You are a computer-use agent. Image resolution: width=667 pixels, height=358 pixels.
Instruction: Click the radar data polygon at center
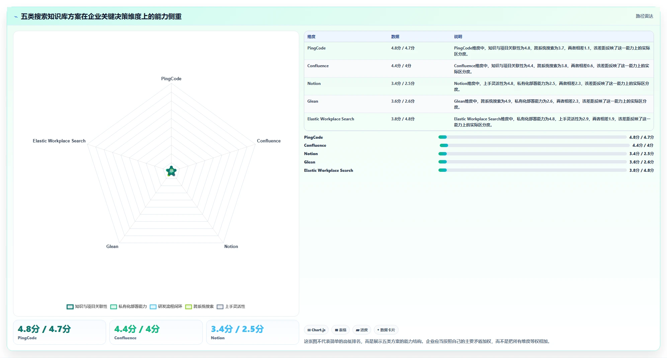point(171,171)
